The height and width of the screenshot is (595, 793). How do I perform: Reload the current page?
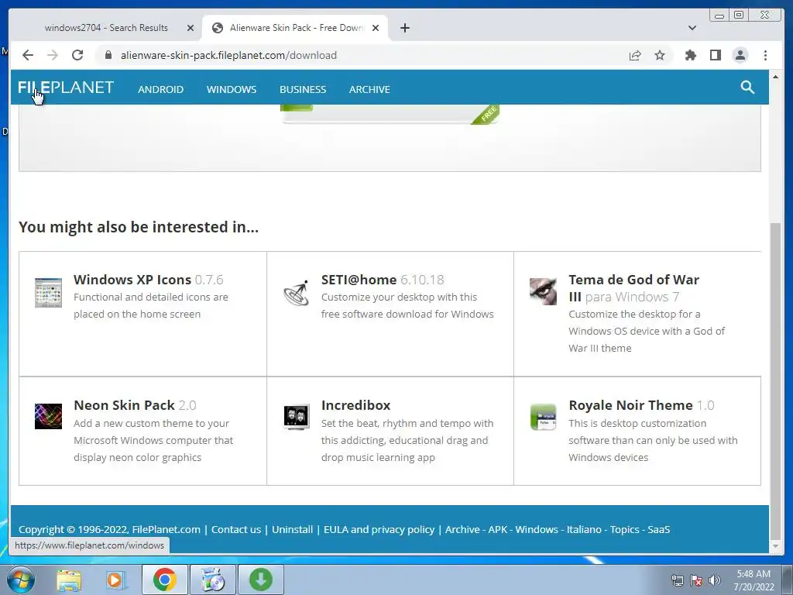click(77, 55)
